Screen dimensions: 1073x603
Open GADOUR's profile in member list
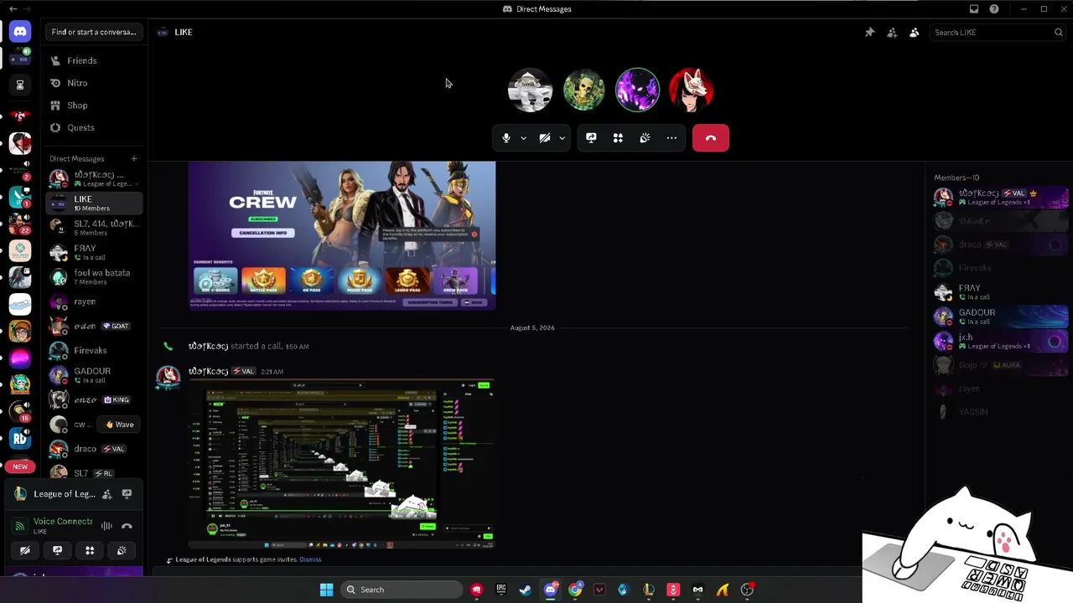click(x=1001, y=317)
